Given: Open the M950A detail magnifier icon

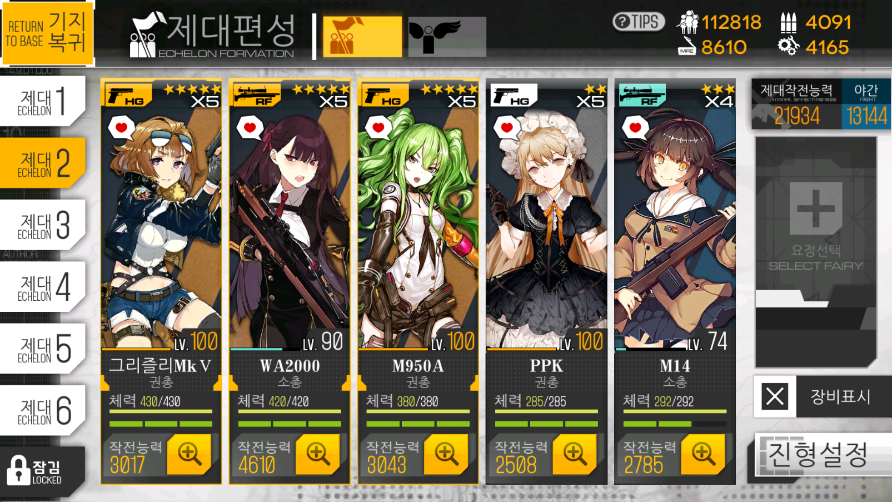Looking at the screenshot, I should point(446,454).
